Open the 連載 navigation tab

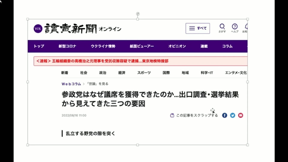(x=204, y=46)
